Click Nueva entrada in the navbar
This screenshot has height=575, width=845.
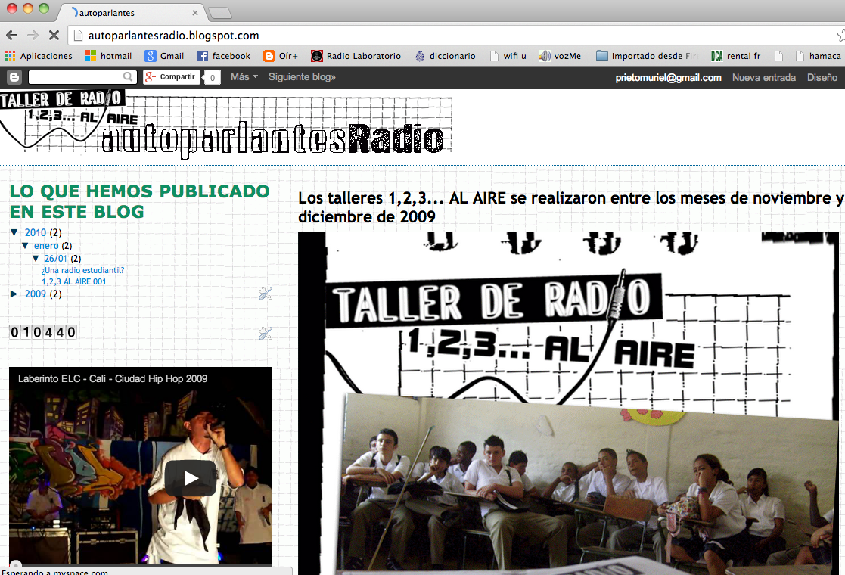[763, 78]
